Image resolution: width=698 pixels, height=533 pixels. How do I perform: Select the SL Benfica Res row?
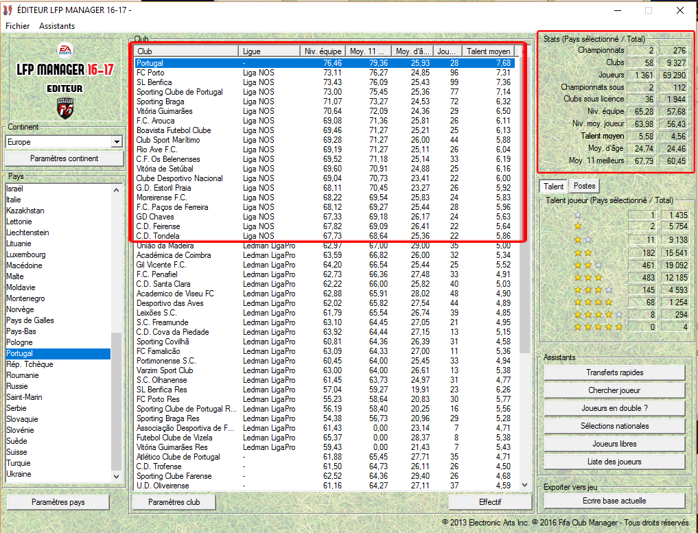(325, 390)
